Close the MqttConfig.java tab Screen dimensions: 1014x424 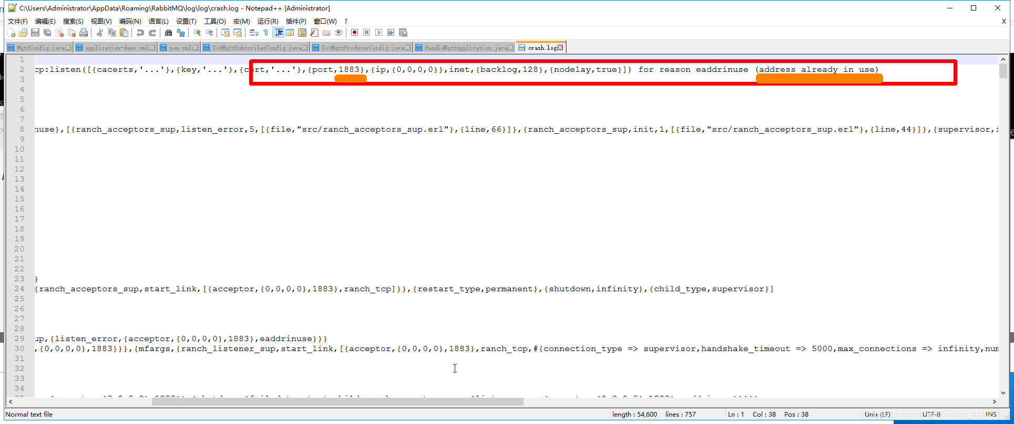(68, 48)
